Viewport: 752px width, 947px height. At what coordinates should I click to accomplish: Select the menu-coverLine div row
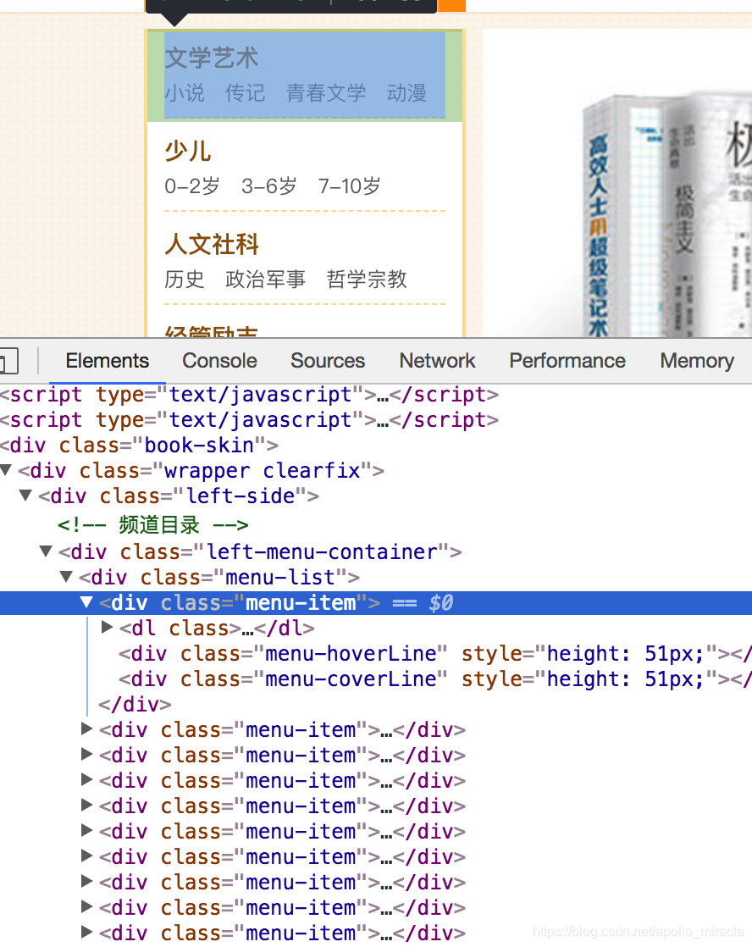(x=435, y=678)
